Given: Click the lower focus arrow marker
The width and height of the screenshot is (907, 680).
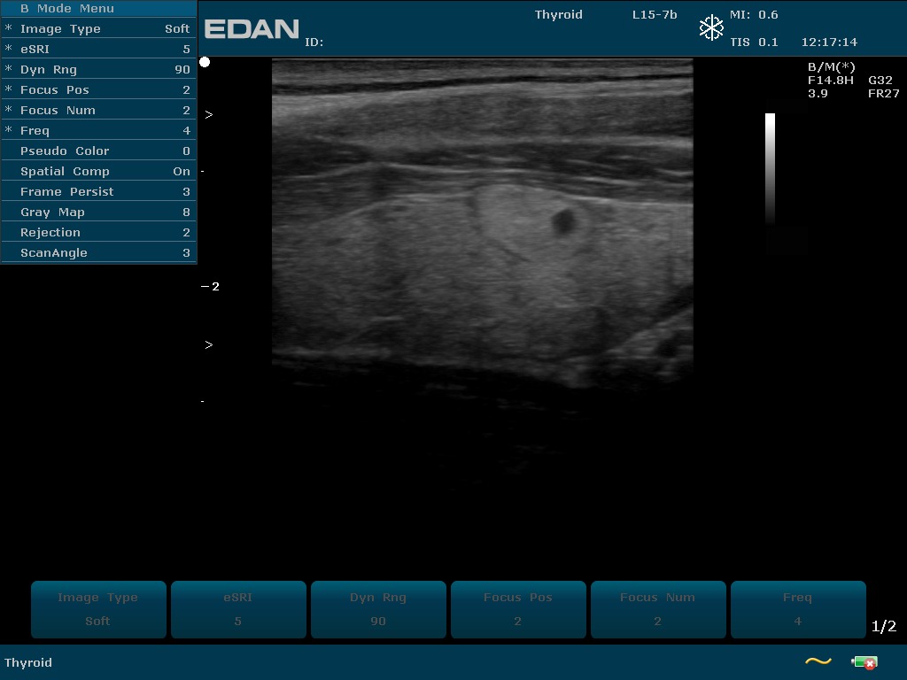Looking at the screenshot, I should point(209,345).
